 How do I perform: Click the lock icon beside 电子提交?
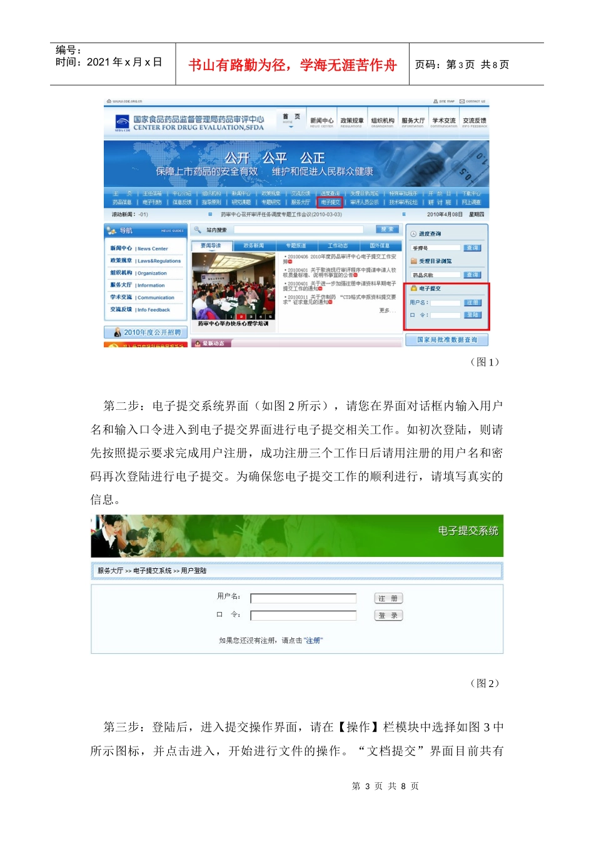[413, 288]
